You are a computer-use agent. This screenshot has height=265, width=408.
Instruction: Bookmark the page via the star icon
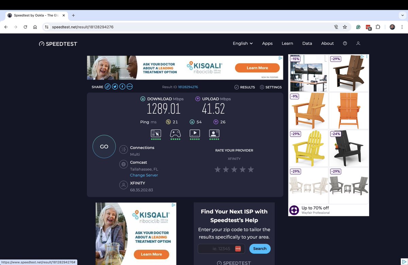pyautogui.click(x=345, y=27)
